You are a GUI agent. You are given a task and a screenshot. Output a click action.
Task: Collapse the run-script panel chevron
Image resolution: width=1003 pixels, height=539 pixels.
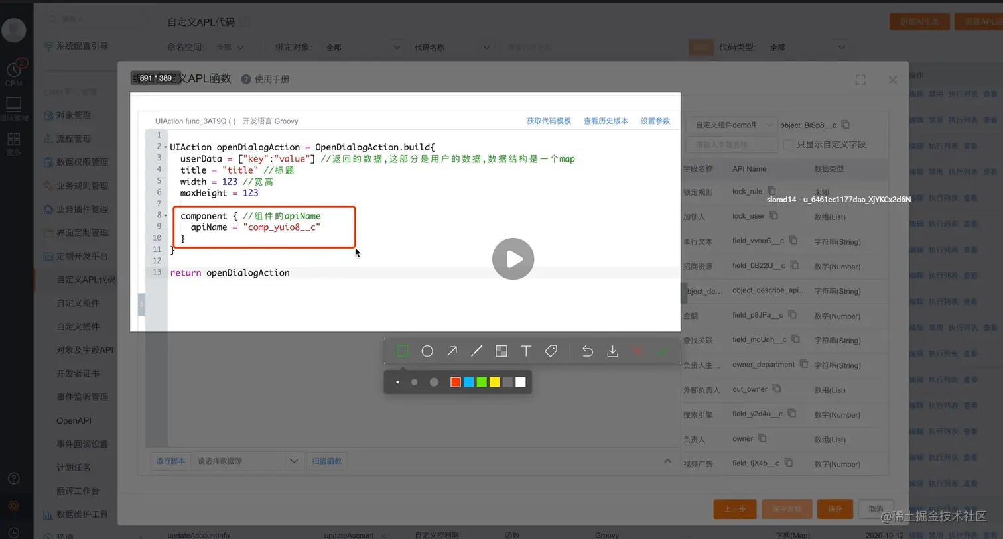click(x=667, y=461)
